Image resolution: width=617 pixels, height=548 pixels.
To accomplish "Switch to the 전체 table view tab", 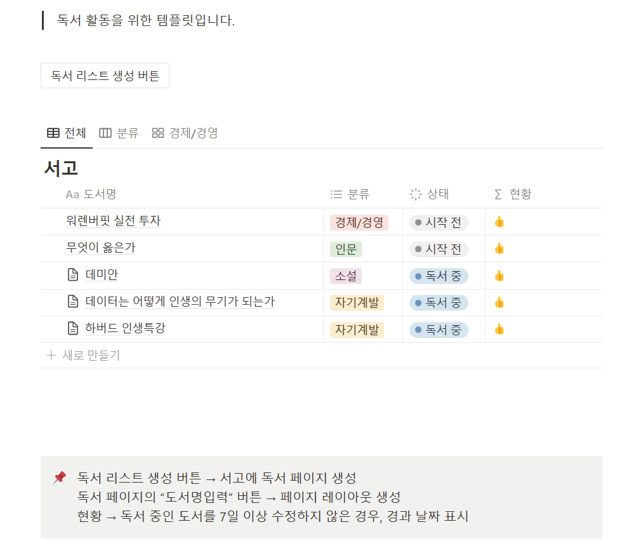I will (67, 133).
